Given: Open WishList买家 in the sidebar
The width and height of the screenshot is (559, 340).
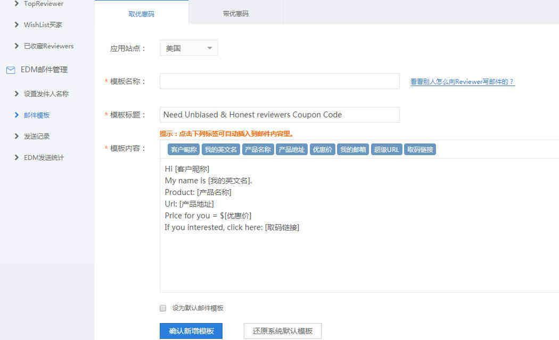Looking at the screenshot, I should (x=43, y=25).
